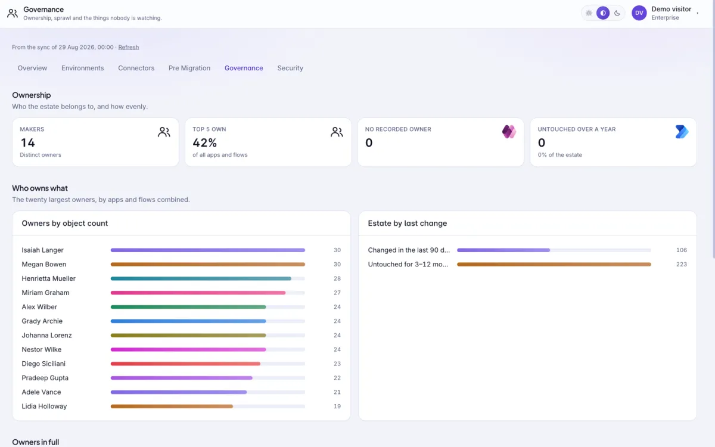Select owner name Nestor Wilke
The width and height of the screenshot is (715, 447).
[42, 350]
